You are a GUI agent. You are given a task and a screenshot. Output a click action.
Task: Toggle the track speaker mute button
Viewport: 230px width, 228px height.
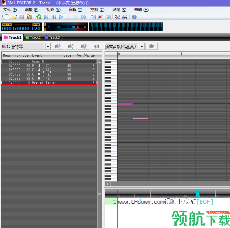tap(58, 46)
